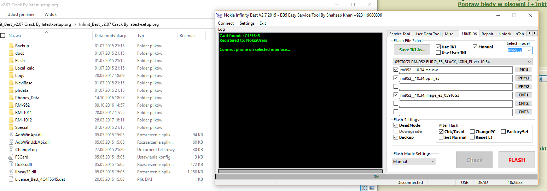
Task: Click the red FLASH button
Action: click(517, 160)
